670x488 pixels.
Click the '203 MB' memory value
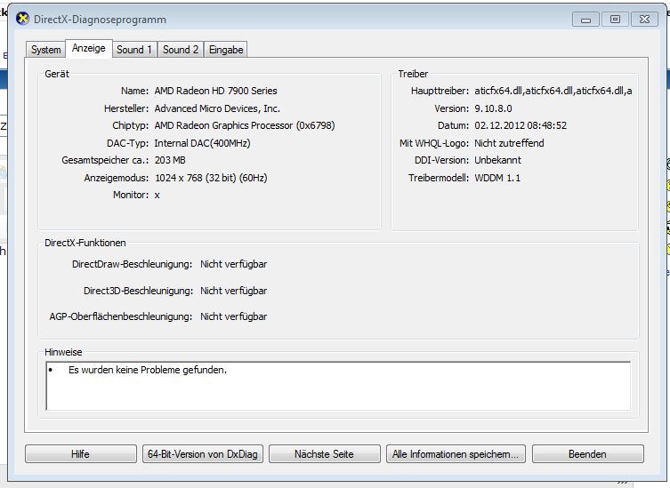tap(170, 160)
